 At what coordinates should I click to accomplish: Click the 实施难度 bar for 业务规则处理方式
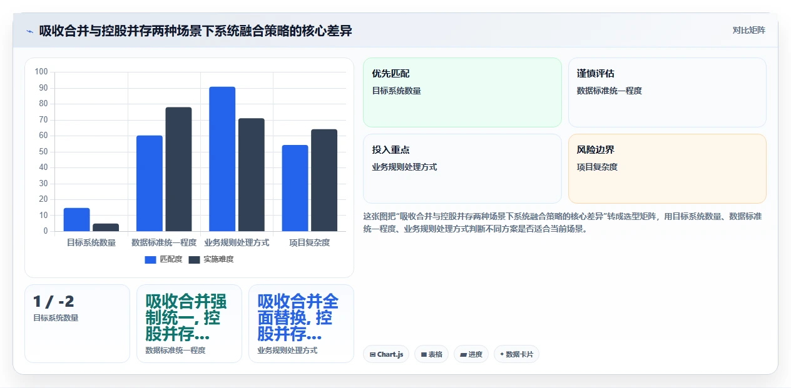[252, 175]
